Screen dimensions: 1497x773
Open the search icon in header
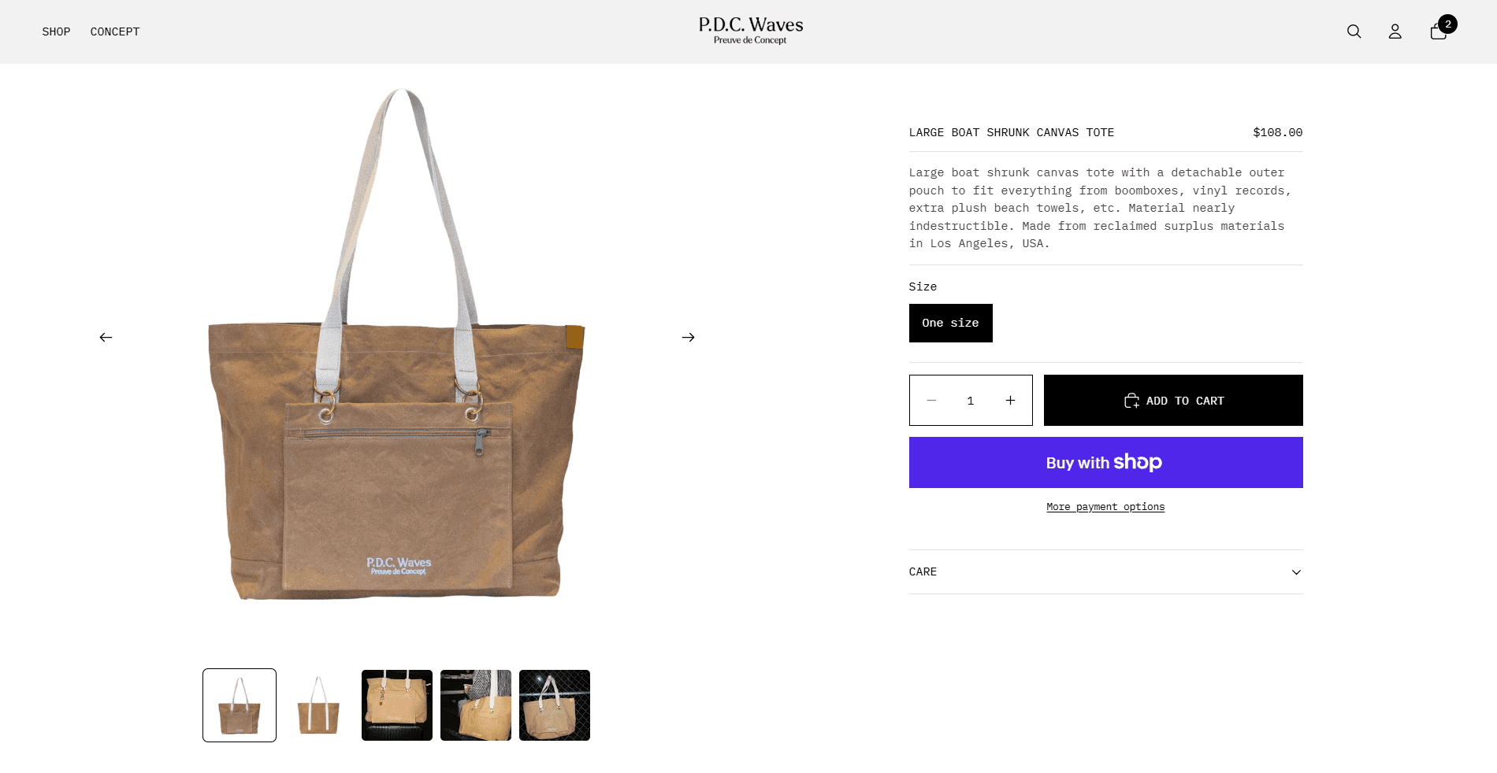point(1354,31)
